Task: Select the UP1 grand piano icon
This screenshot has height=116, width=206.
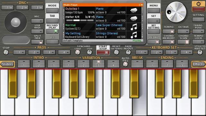Action: pos(134,11)
